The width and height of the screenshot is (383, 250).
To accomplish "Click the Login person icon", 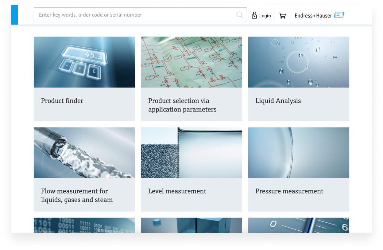I will coord(254,15).
